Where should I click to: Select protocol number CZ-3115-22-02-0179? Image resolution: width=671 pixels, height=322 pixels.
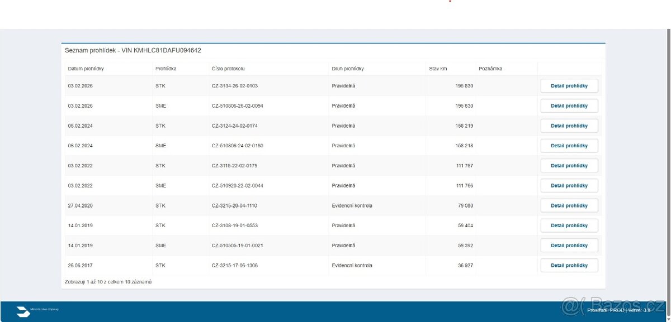[234, 166]
